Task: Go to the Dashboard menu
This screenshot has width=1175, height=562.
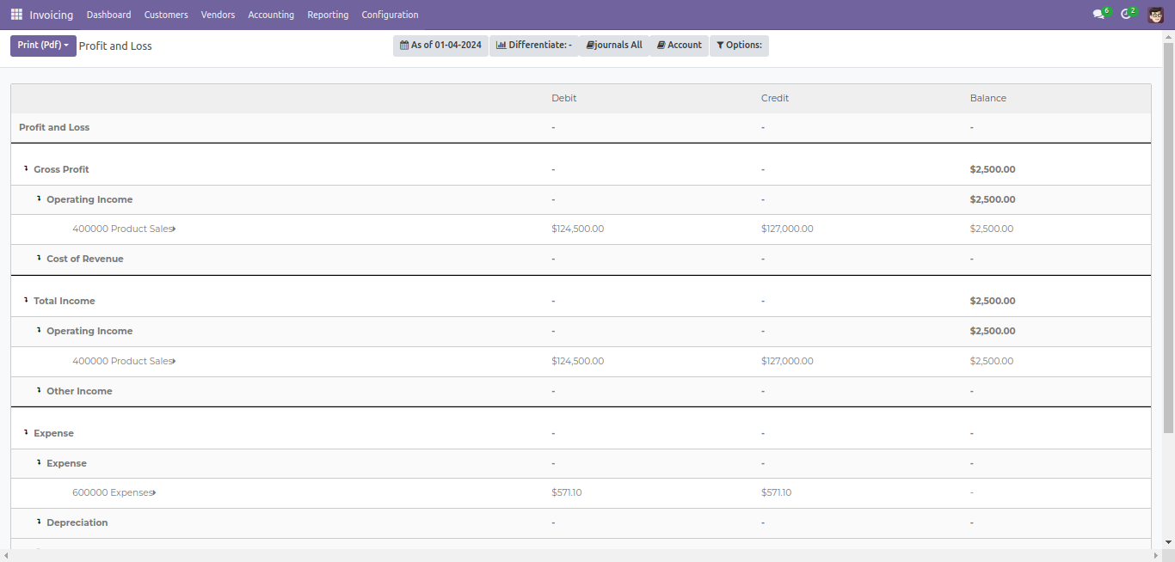Action: [x=108, y=15]
